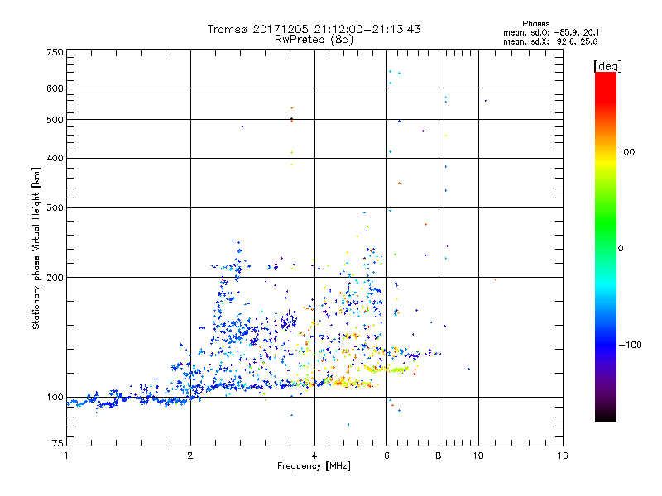Click the isolated red data point near 11 MHz
This screenshot has height=496, width=662.
[496, 280]
